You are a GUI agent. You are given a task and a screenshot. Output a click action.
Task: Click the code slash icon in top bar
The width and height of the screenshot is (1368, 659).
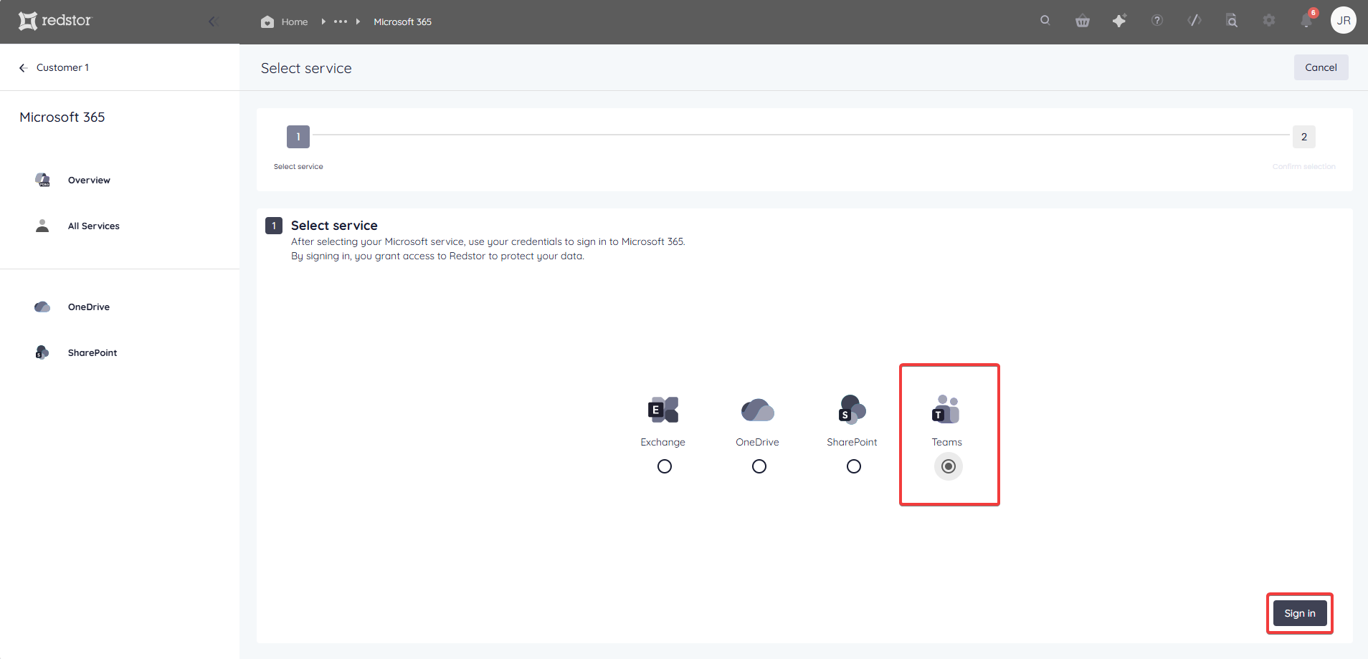pyautogui.click(x=1194, y=21)
